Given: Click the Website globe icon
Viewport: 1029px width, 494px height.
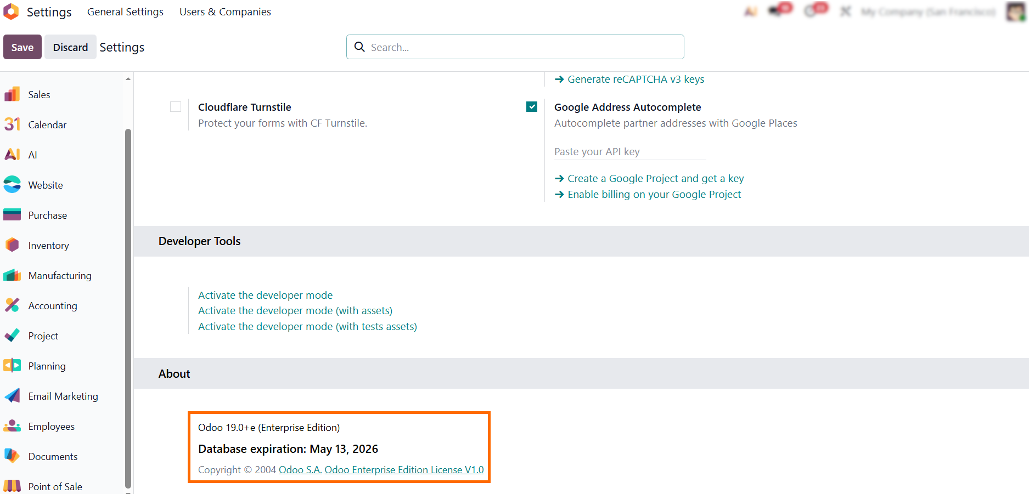Looking at the screenshot, I should click(x=12, y=185).
